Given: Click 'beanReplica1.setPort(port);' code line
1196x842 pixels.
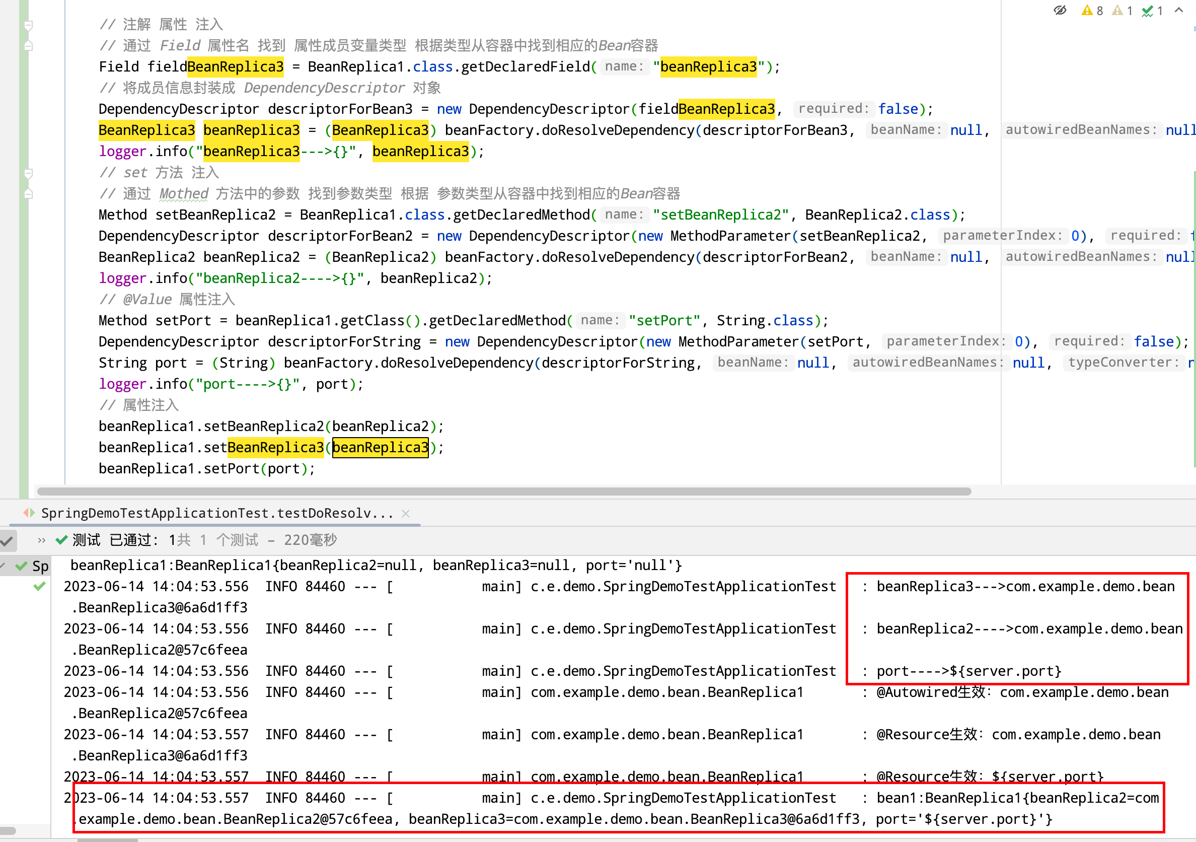Looking at the screenshot, I should pos(207,469).
